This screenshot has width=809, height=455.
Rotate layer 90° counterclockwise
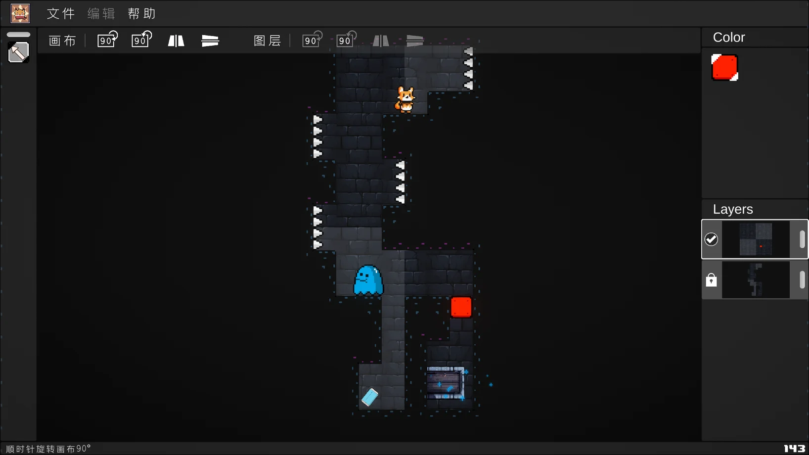pyautogui.click(x=346, y=40)
